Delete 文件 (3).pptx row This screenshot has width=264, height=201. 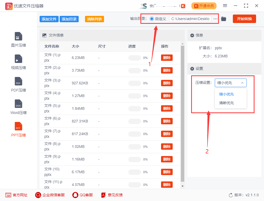tap(167, 83)
